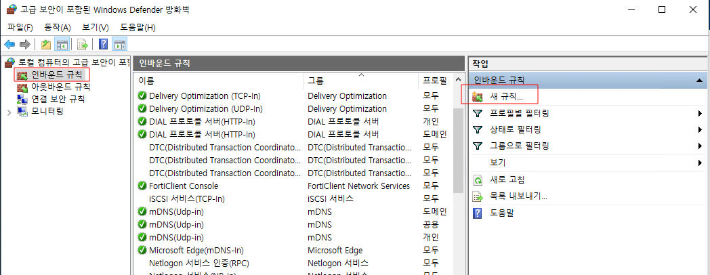Click 새로 고침 action

click(507, 180)
